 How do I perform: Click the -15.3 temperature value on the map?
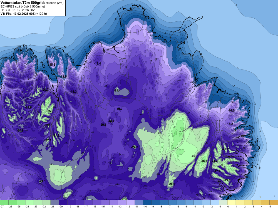pos(52,65)
